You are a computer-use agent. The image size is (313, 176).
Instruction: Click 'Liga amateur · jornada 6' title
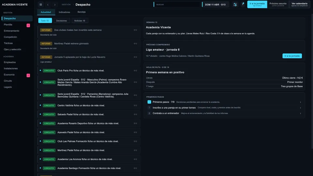[x=163, y=50]
